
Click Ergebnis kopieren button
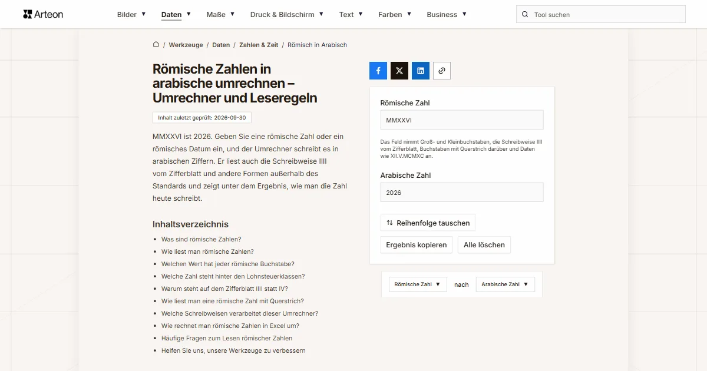(417, 245)
